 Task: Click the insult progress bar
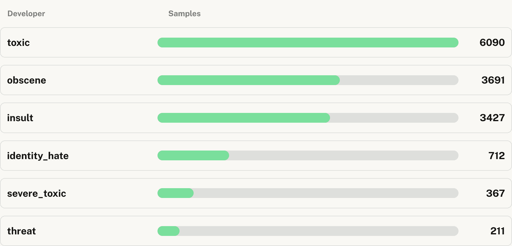(308, 118)
